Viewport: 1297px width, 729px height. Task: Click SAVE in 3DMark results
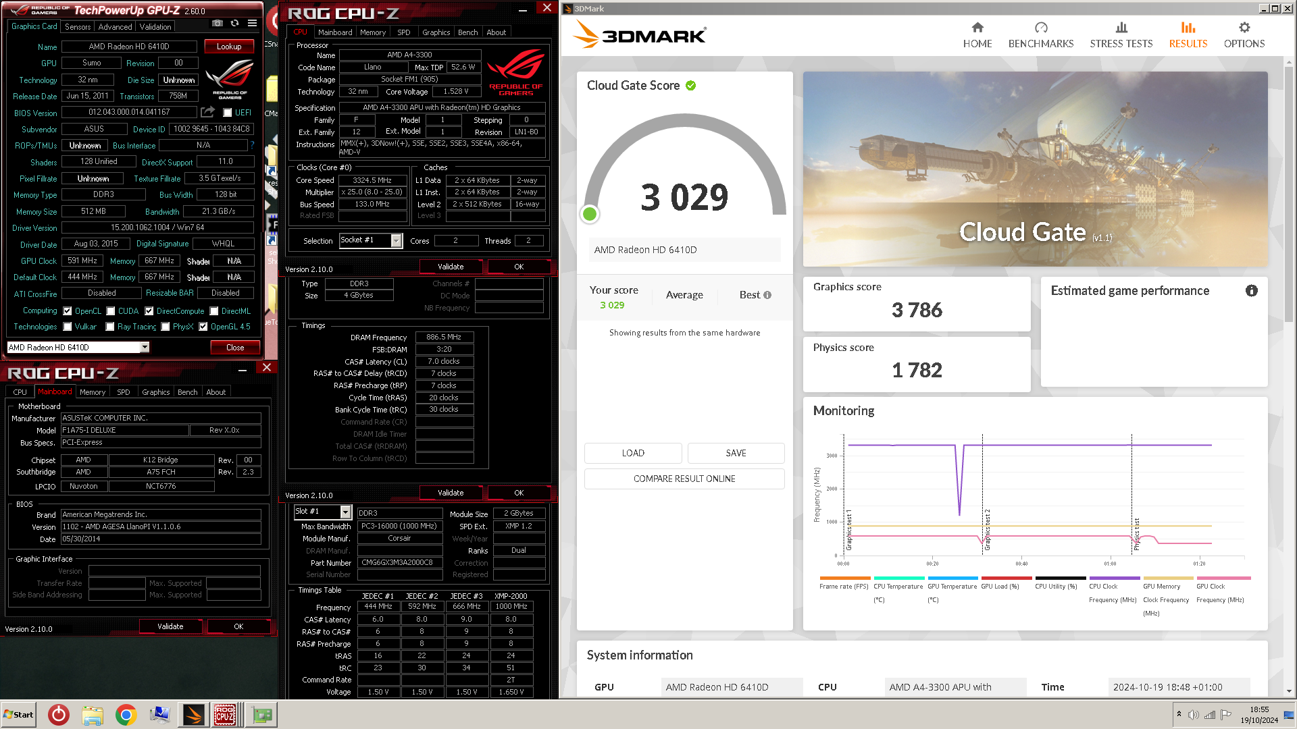(736, 453)
